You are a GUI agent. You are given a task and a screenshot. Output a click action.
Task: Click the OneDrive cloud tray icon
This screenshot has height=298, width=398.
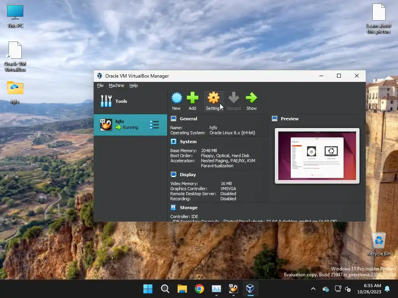click(326, 289)
